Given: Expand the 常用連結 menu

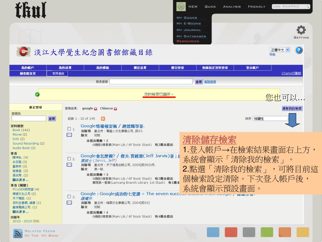Looking at the screenshot, I should coord(58,73).
